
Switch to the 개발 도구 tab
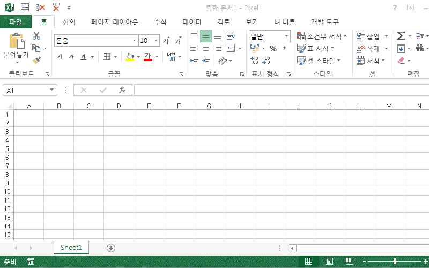click(x=325, y=22)
